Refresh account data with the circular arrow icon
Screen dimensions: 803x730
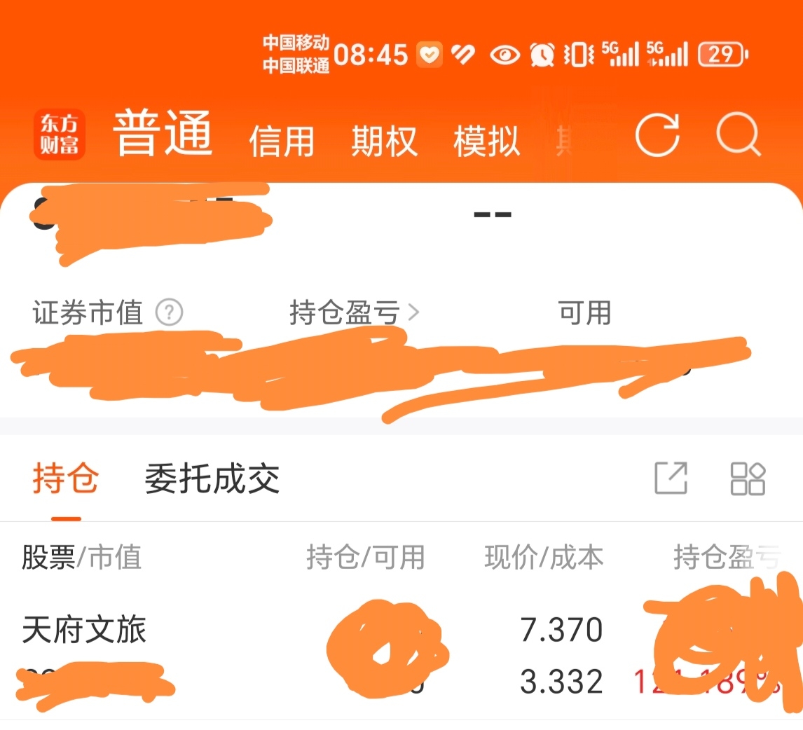[657, 135]
